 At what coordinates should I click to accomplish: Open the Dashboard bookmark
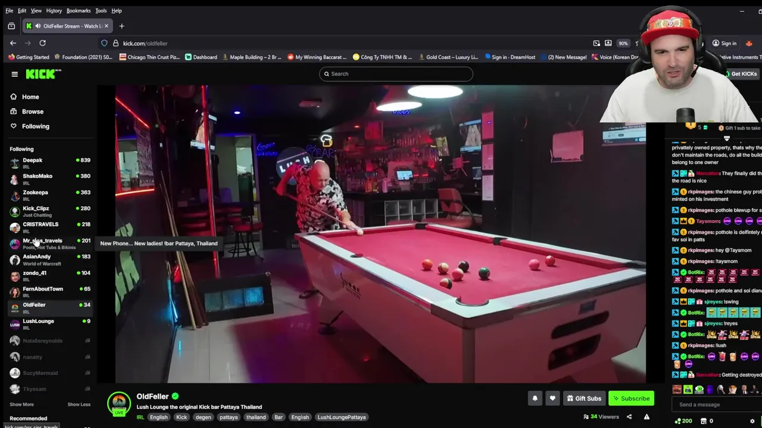click(x=201, y=57)
